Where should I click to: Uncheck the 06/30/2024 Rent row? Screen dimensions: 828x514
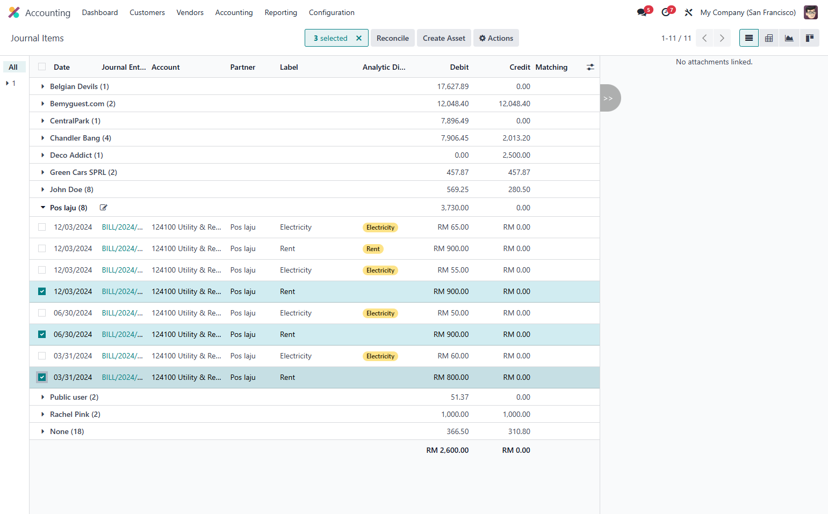[42, 334]
